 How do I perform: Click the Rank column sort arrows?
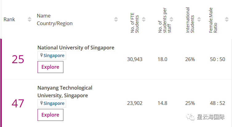(x=30, y=19)
